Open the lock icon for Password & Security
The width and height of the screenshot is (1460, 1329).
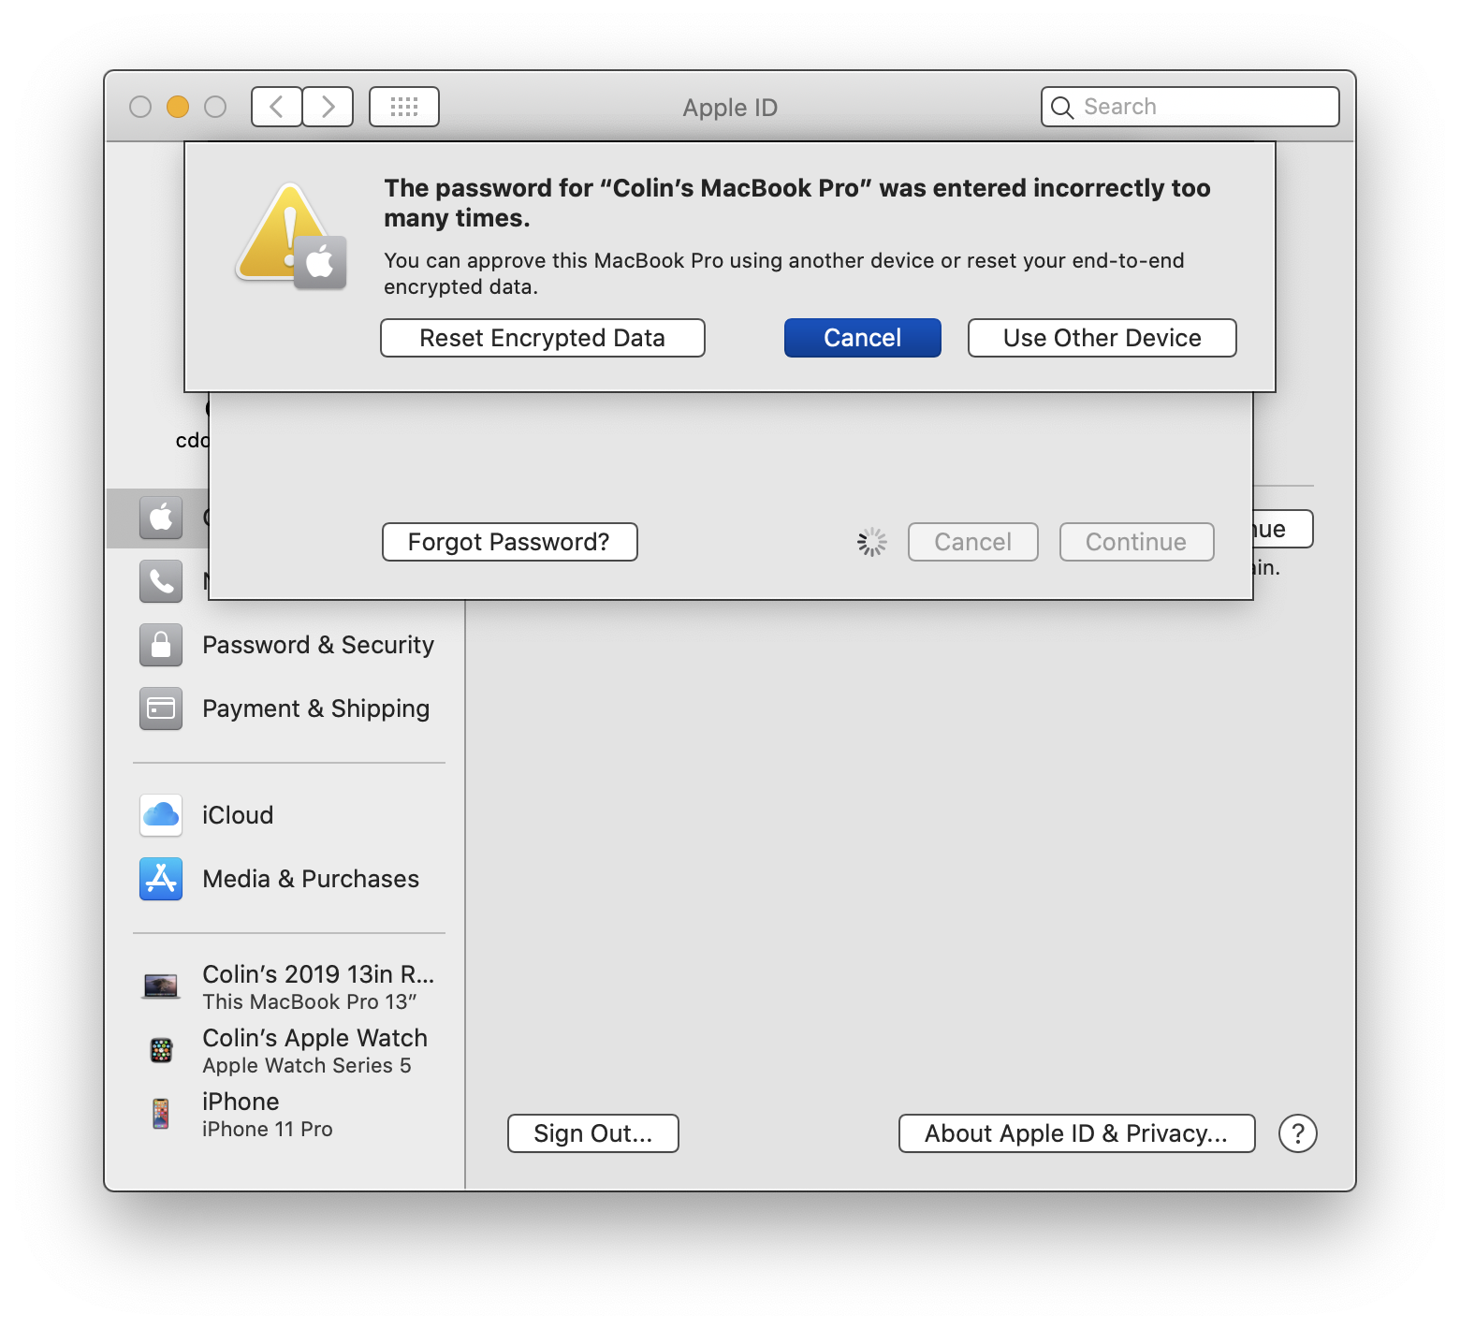161,645
